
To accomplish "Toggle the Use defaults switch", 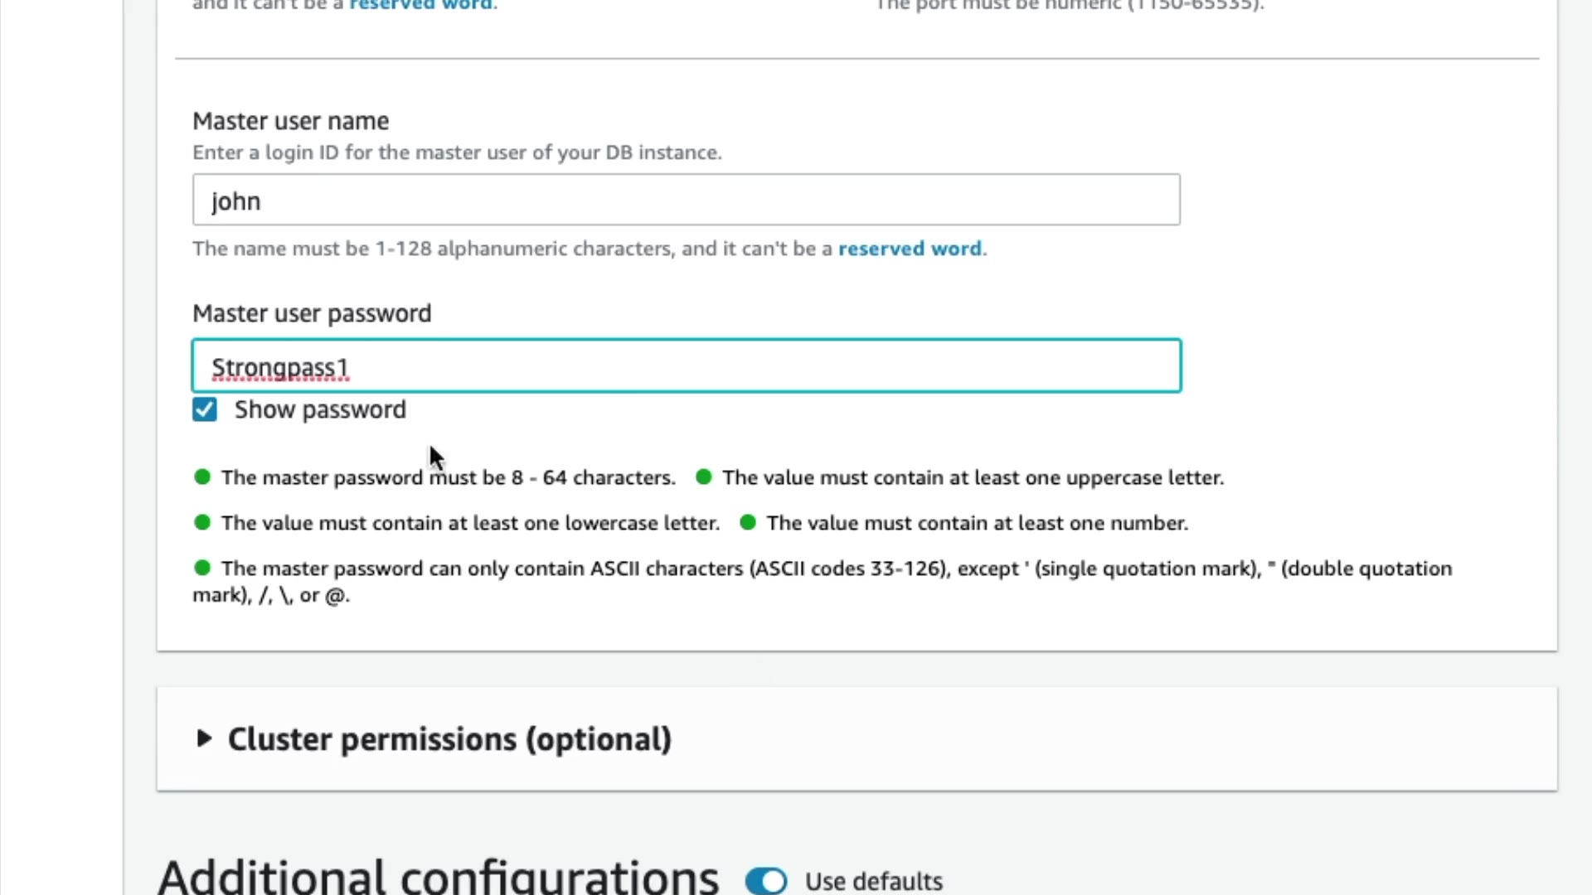I will coord(765,880).
